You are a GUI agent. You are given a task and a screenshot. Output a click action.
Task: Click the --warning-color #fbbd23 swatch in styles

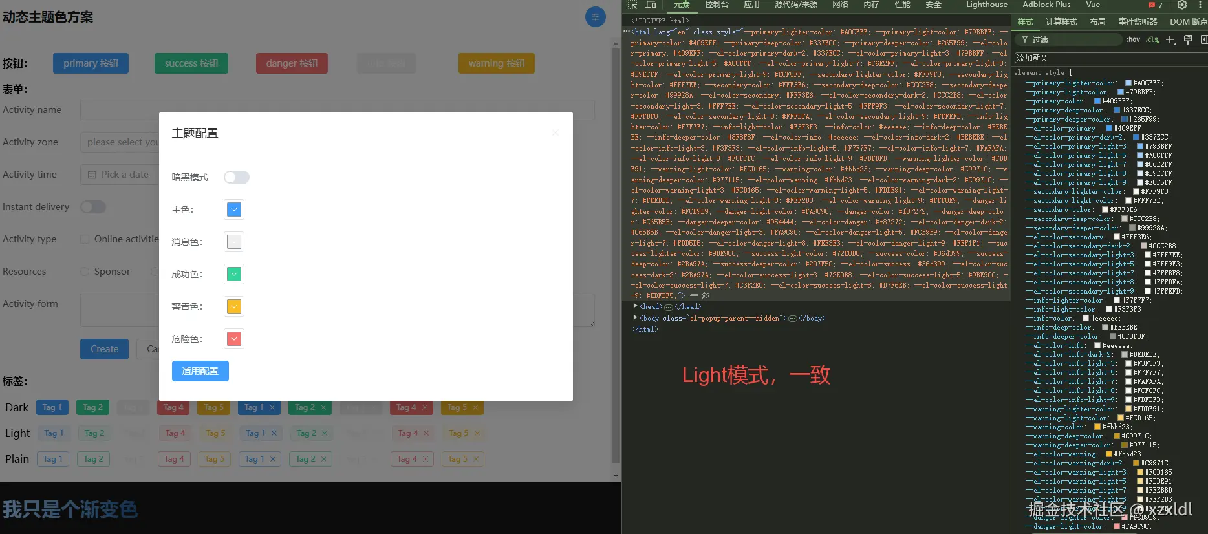coord(1097,427)
